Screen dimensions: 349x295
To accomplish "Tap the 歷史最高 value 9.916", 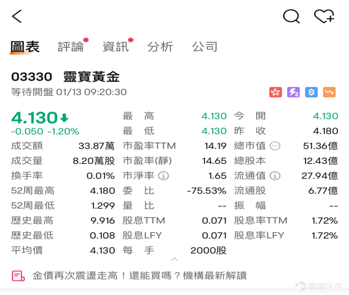I will point(103,221).
